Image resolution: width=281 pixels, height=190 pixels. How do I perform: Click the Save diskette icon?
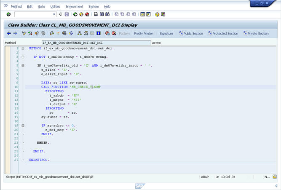click(x=67, y=14)
